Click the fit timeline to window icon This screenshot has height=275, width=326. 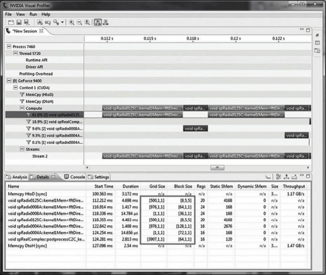87,22
